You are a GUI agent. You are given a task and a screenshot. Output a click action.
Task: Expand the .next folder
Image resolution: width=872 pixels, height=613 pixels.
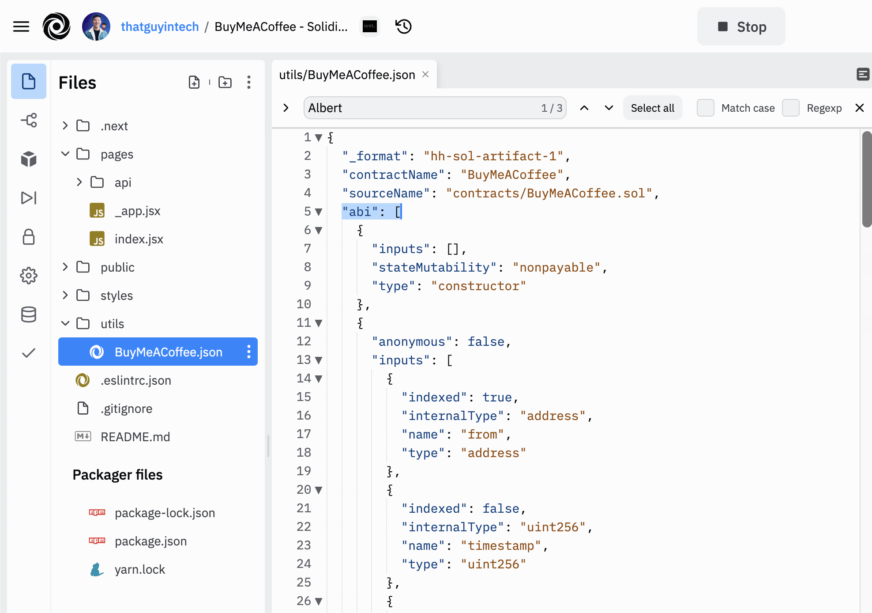(x=65, y=125)
